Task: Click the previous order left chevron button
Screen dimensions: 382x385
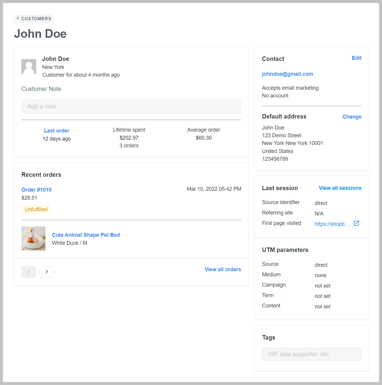Action: 29,272
